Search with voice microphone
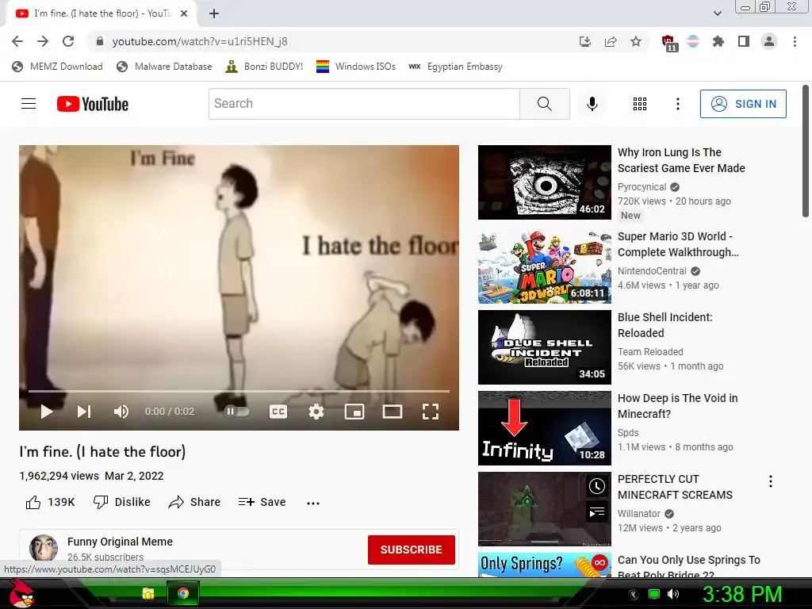Image resolution: width=812 pixels, height=609 pixels. click(x=592, y=104)
